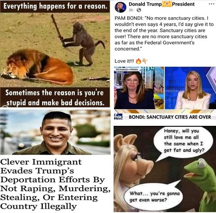Open the smiling man's photo
Image resolution: width=216 pixels, height=213 pixels.
click(55, 132)
